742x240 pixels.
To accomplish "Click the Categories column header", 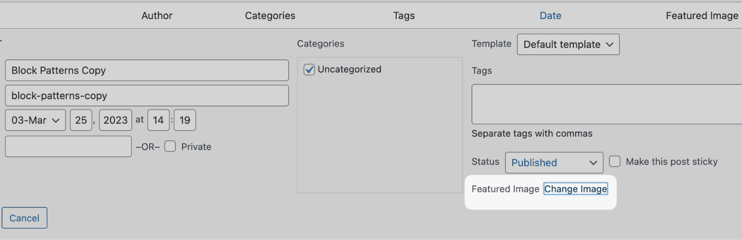I will [270, 15].
